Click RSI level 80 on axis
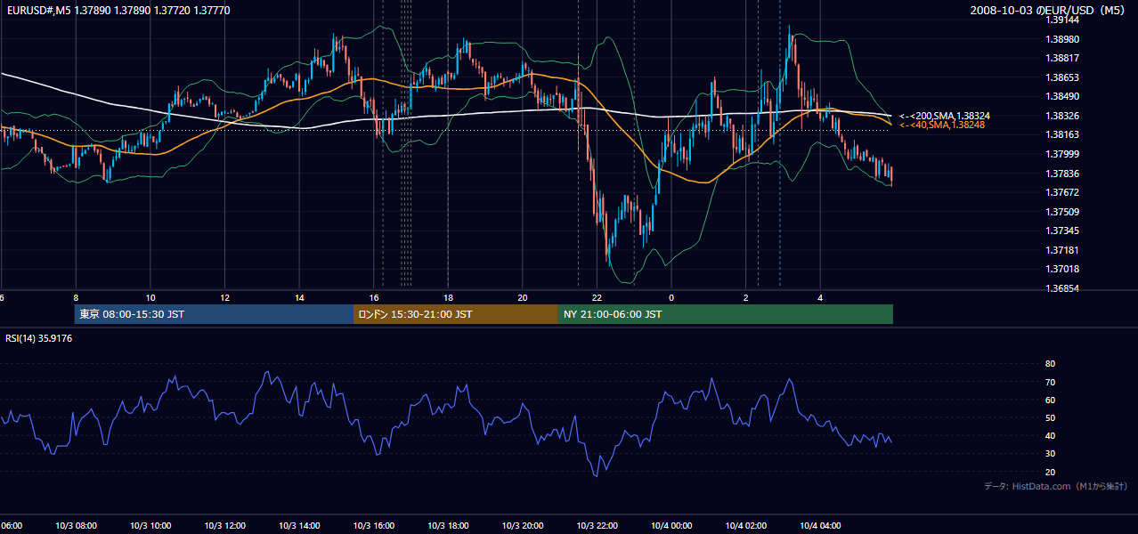 [1050, 364]
